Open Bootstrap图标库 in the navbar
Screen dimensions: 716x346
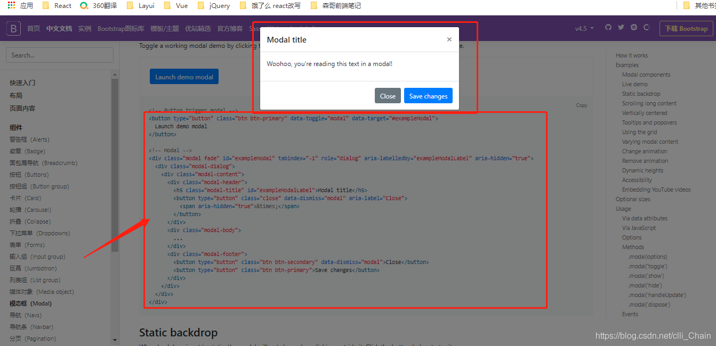(x=121, y=28)
